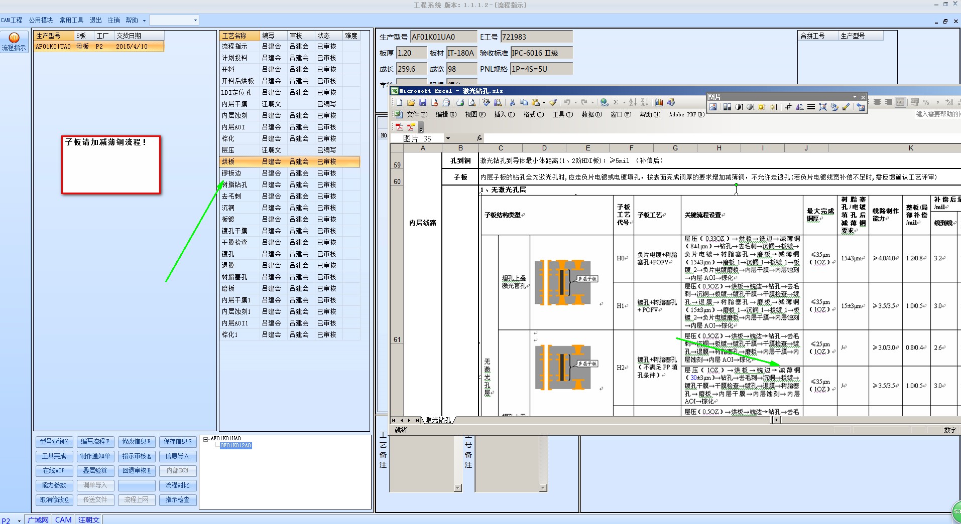Click the 保存信息S button
961x524 pixels.
coord(178,442)
